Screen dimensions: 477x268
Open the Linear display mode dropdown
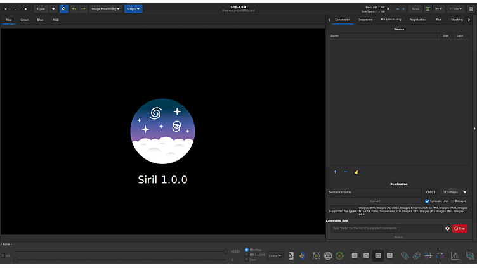point(275,256)
